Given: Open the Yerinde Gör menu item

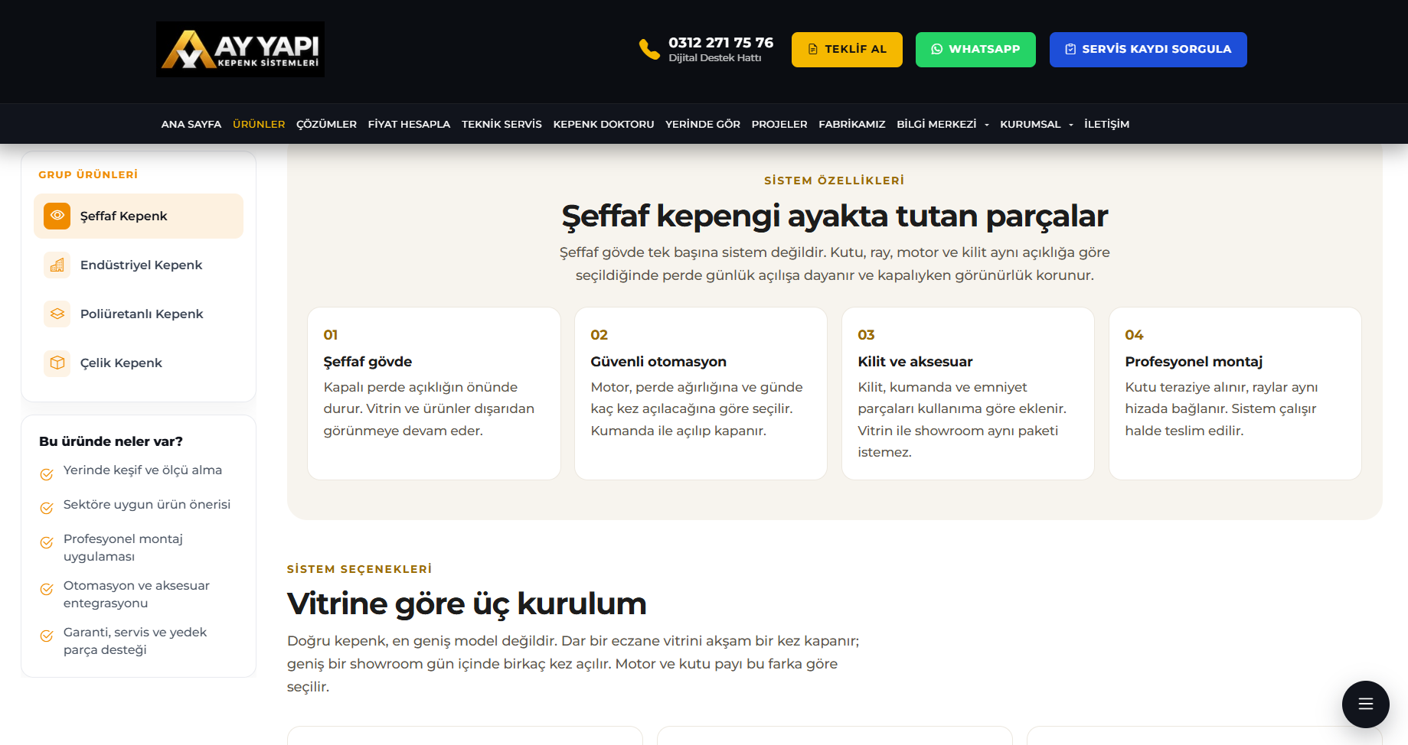Looking at the screenshot, I should tap(703, 124).
